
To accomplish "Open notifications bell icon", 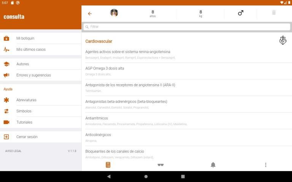I will pyautogui.click(x=213, y=165).
